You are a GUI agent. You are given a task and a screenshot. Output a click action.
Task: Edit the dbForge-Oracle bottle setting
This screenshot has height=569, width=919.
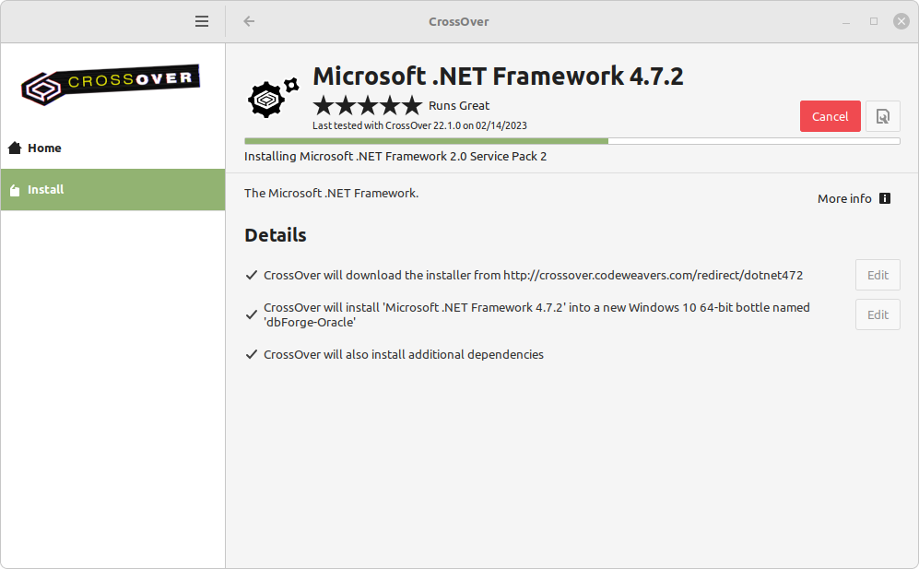[x=878, y=315]
